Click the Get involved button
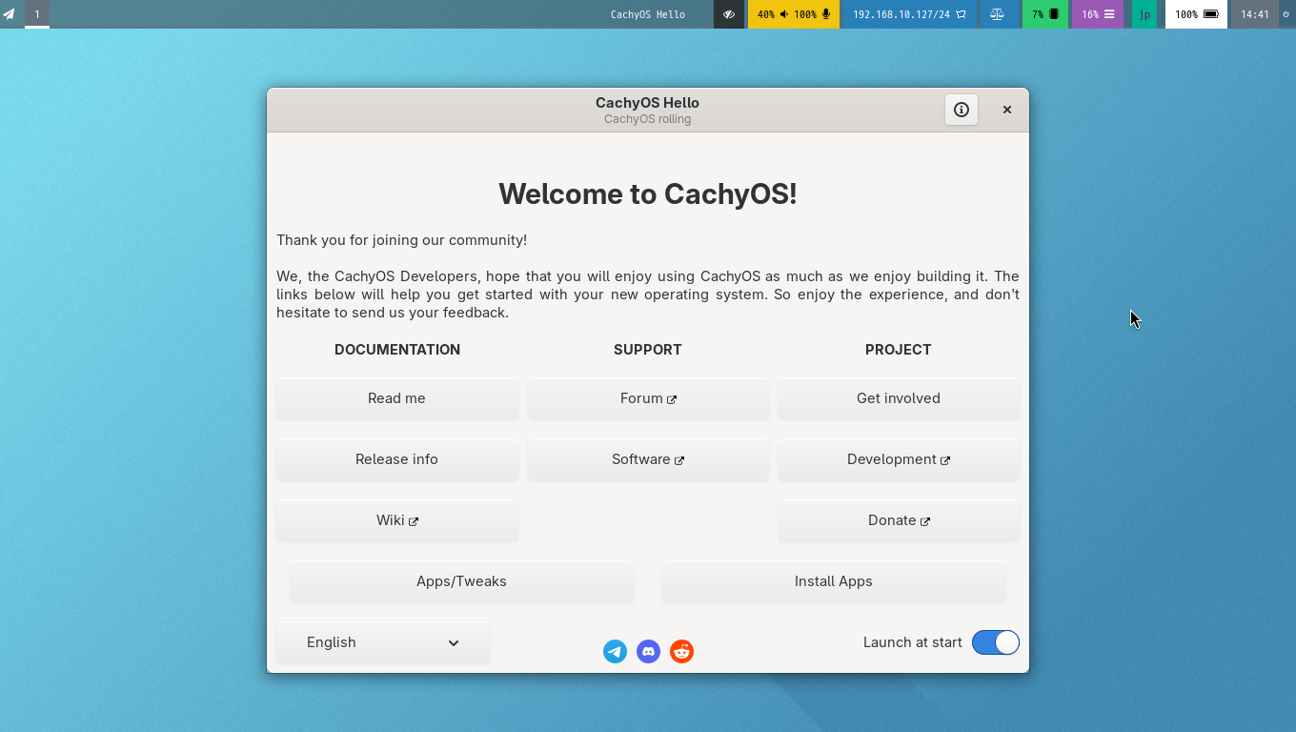This screenshot has height=732, width=1296. (899, 398)
